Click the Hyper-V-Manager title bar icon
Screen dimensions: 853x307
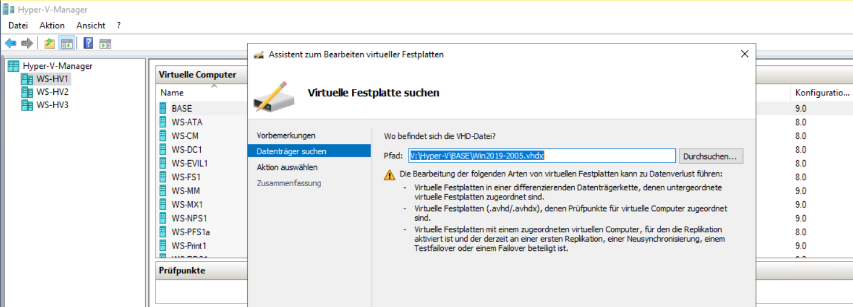(x=9, y=10)
